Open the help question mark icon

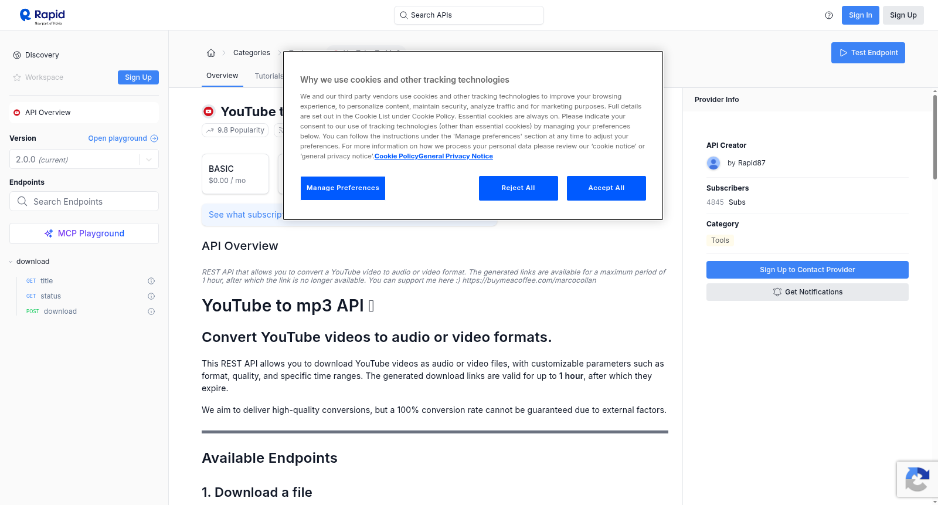[829, 15]
